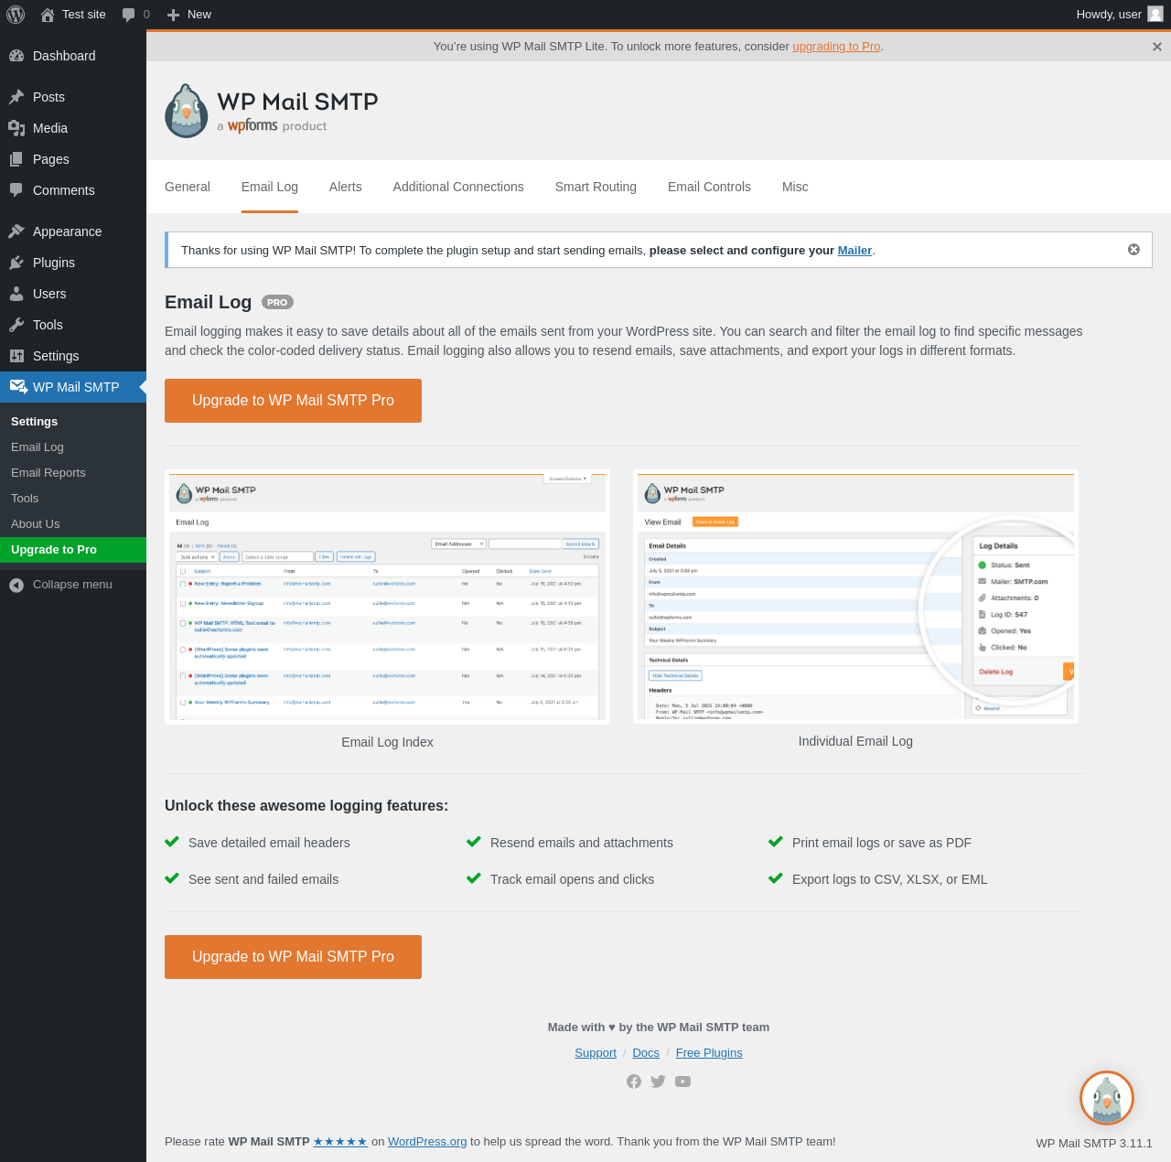Click the 'Email Log Index' caption

387,742
